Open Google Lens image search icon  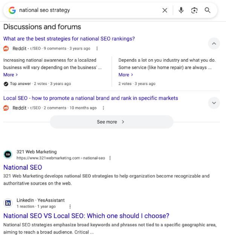pos(194,11)
